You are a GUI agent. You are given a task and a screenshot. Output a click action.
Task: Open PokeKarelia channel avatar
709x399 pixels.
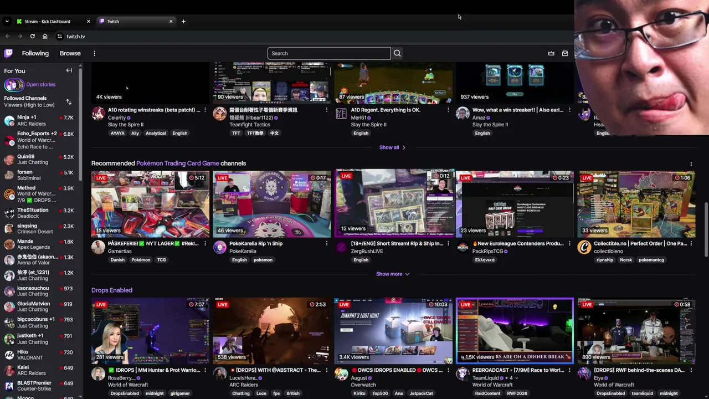click(220, 247)
